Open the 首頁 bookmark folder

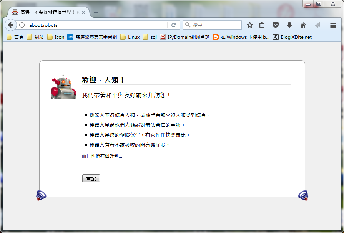coord(15,37)
